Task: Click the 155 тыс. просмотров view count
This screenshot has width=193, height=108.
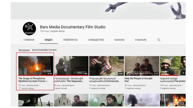Action: (x=171, y=85)
